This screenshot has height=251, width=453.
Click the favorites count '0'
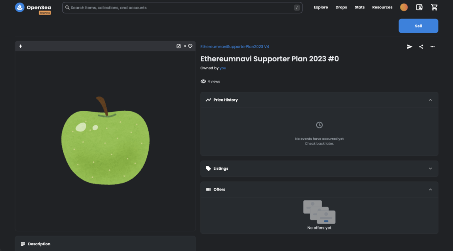click(x=185, y=46)
